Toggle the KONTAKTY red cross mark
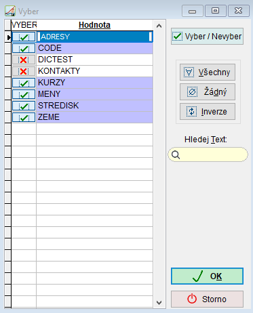This screenshot has height=313, width=253. click(x=24, y=71)
